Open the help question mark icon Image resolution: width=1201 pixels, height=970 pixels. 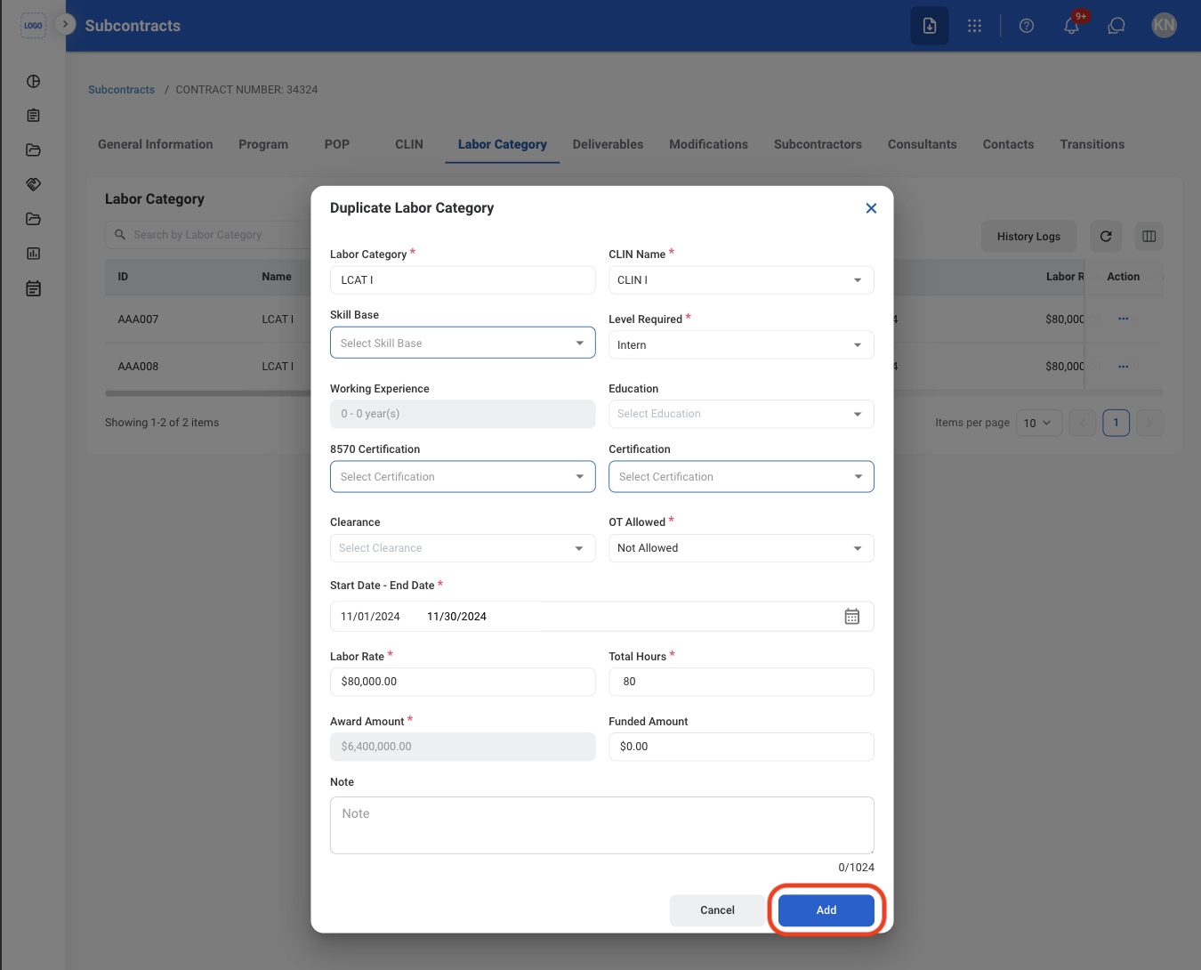pos(1027,26)
